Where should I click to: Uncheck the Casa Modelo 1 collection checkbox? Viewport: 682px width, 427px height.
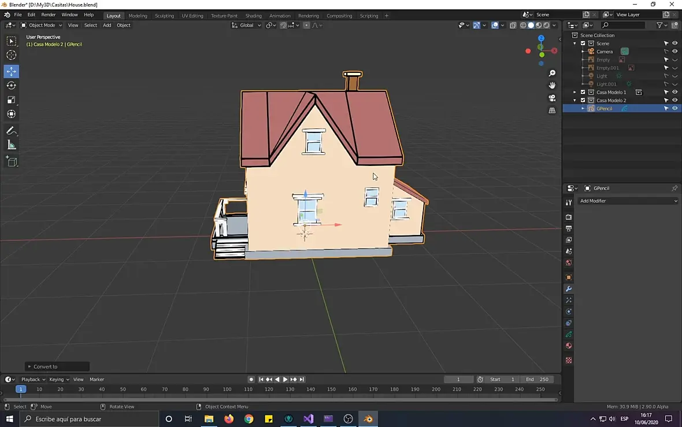click(583, 92)
